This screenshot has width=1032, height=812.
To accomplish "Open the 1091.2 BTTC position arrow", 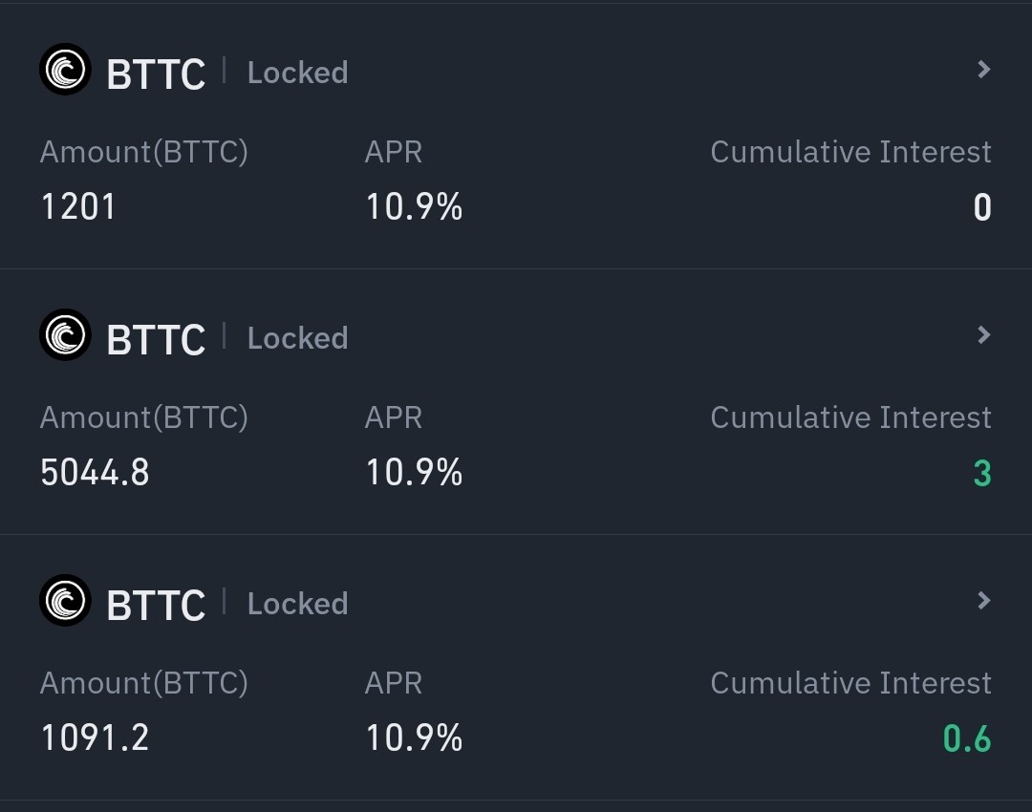I will point(983,600).
